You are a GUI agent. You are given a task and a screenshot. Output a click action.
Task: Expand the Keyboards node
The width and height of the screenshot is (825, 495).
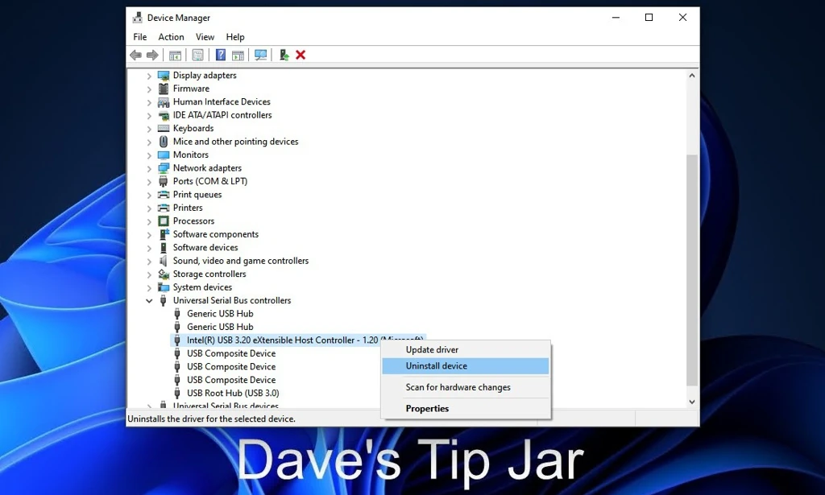point(149,129)
